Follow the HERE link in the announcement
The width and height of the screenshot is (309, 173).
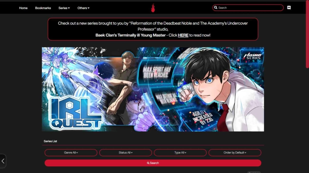183,35
